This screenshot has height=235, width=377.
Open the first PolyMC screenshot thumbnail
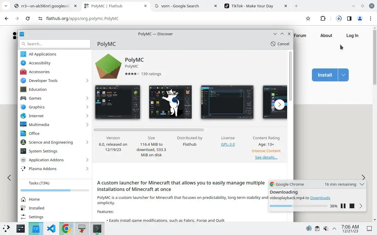(x=118, y=102)
